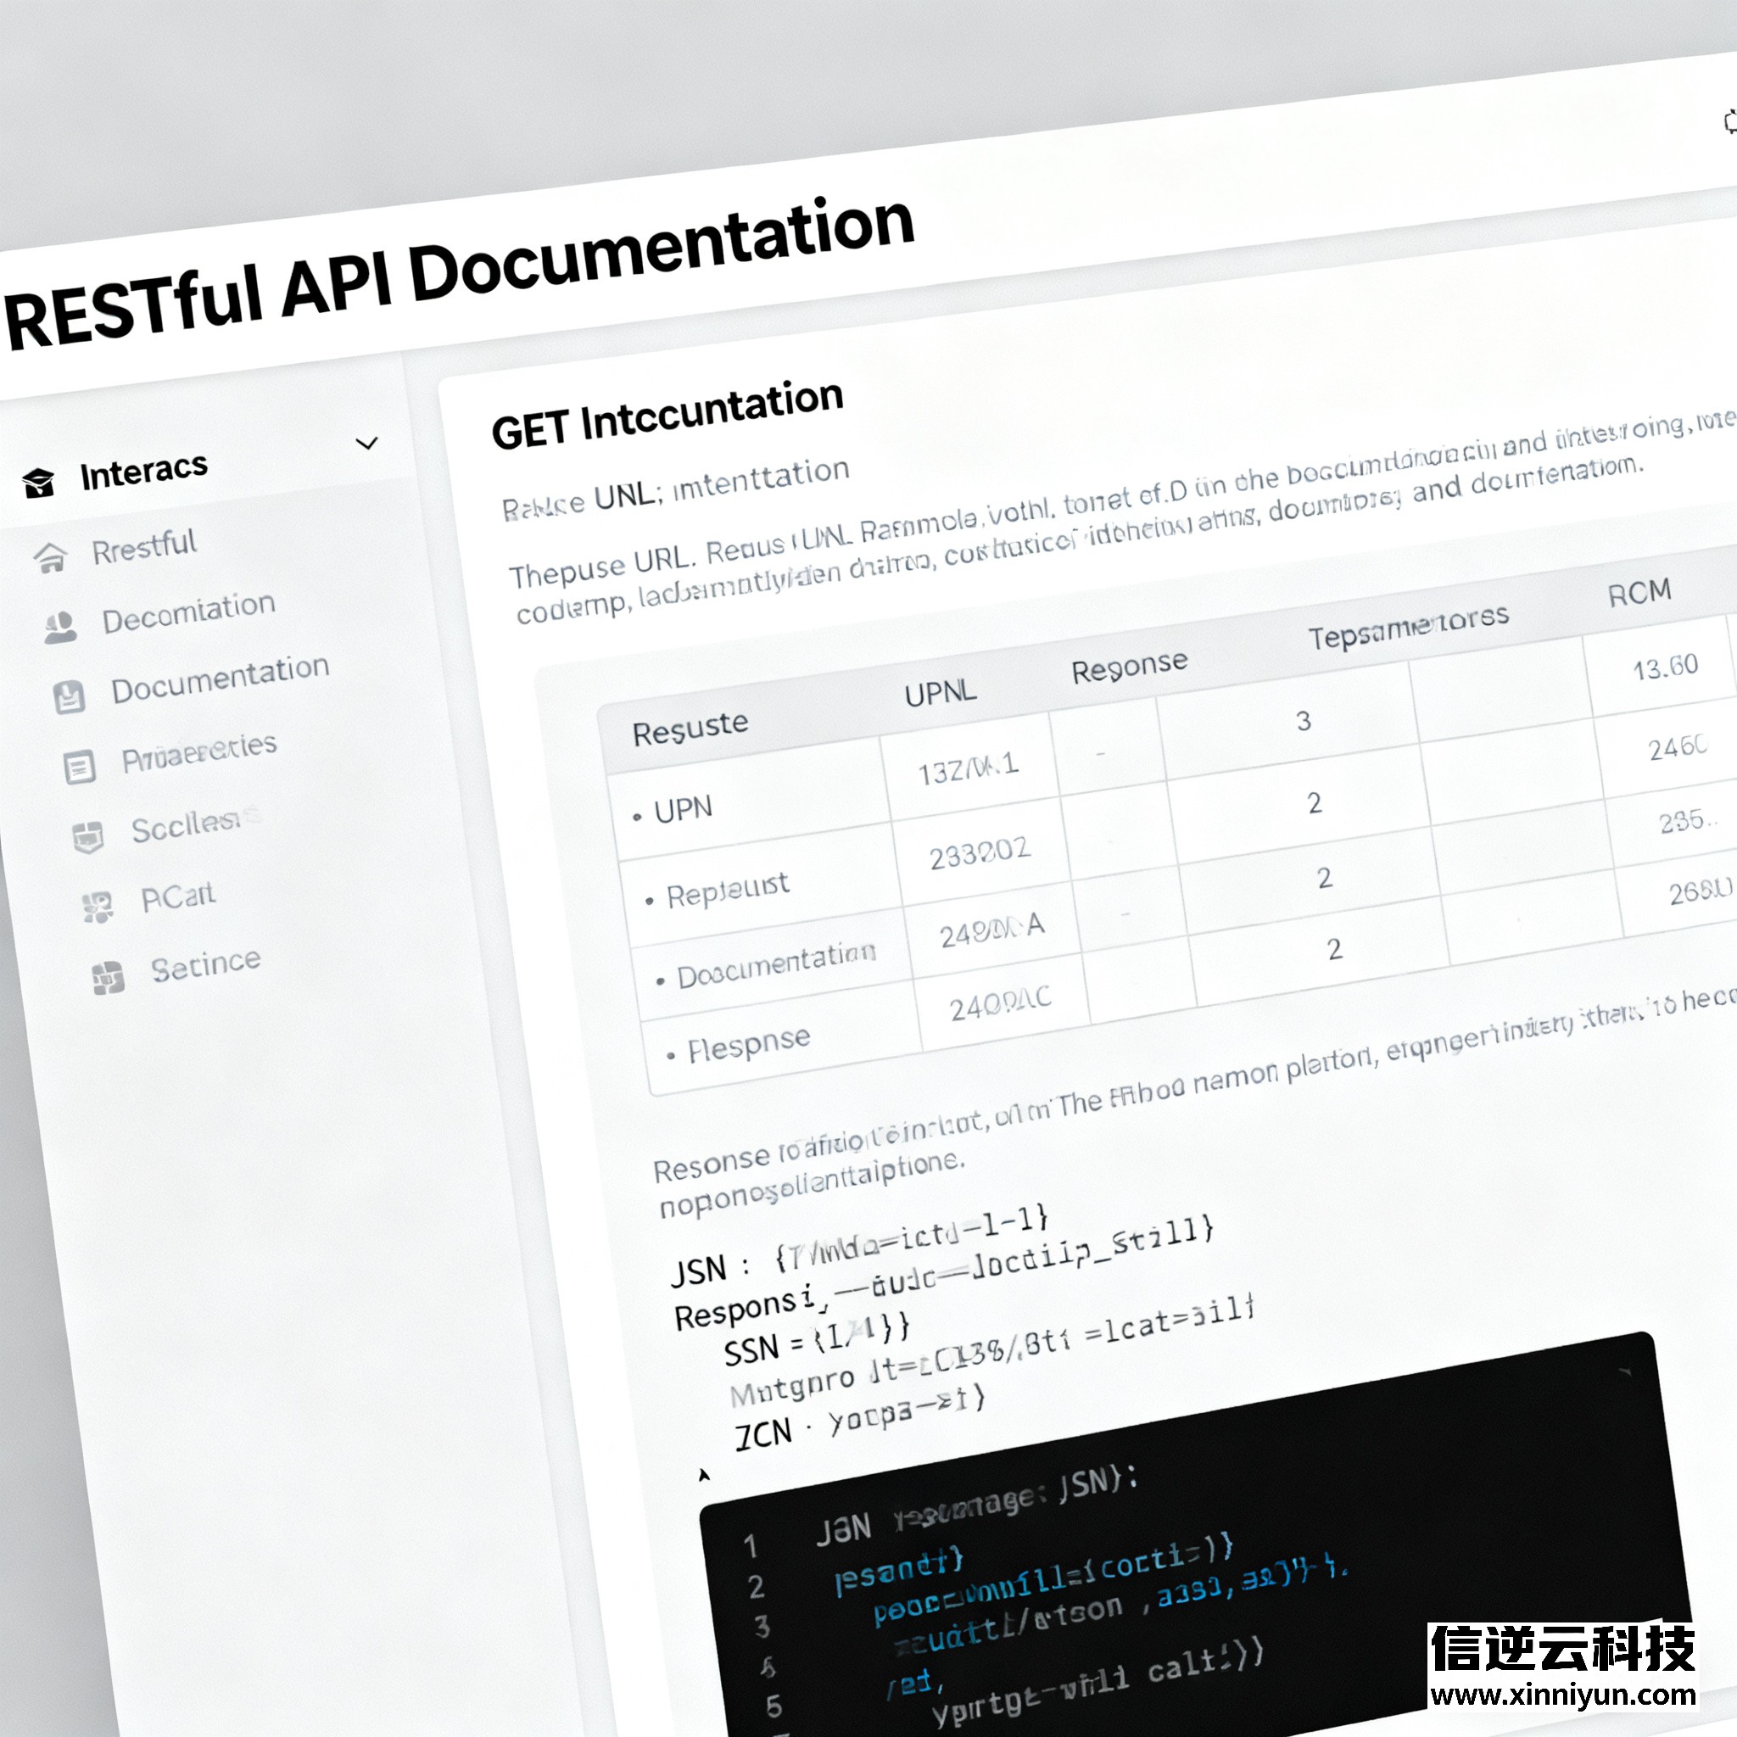This screenshot has width=1737, height=1737.
Task: Click the Regonse column header
Action: coord(1129,667)
